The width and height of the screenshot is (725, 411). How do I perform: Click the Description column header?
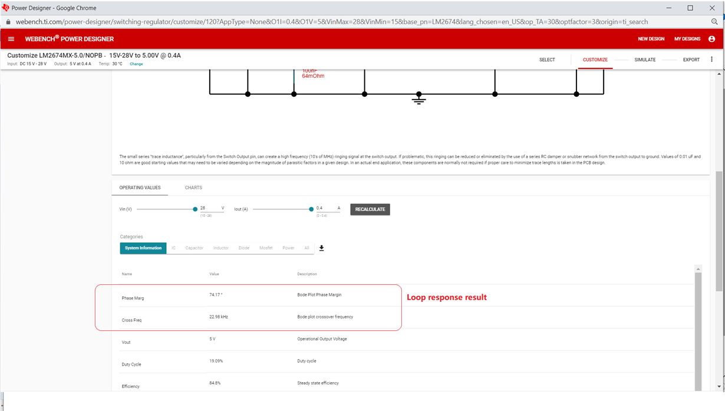[307, 274]
